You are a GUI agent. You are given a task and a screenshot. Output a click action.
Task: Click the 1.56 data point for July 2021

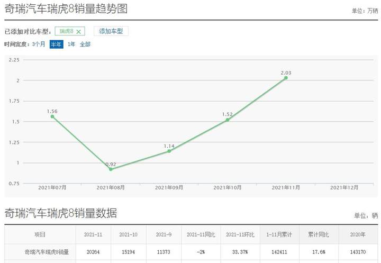(x=52, y=116)
